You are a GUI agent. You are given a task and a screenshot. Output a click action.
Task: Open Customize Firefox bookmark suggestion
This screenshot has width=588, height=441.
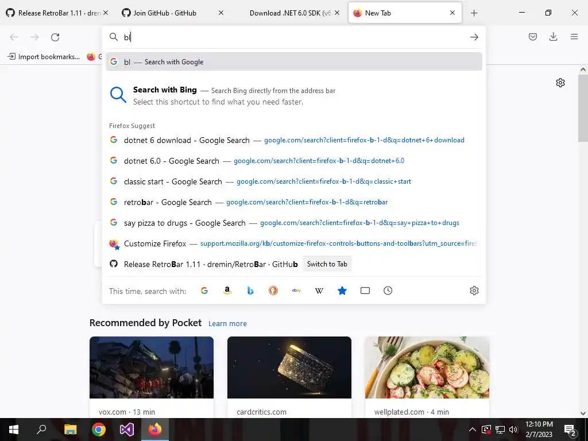point(294,243)
